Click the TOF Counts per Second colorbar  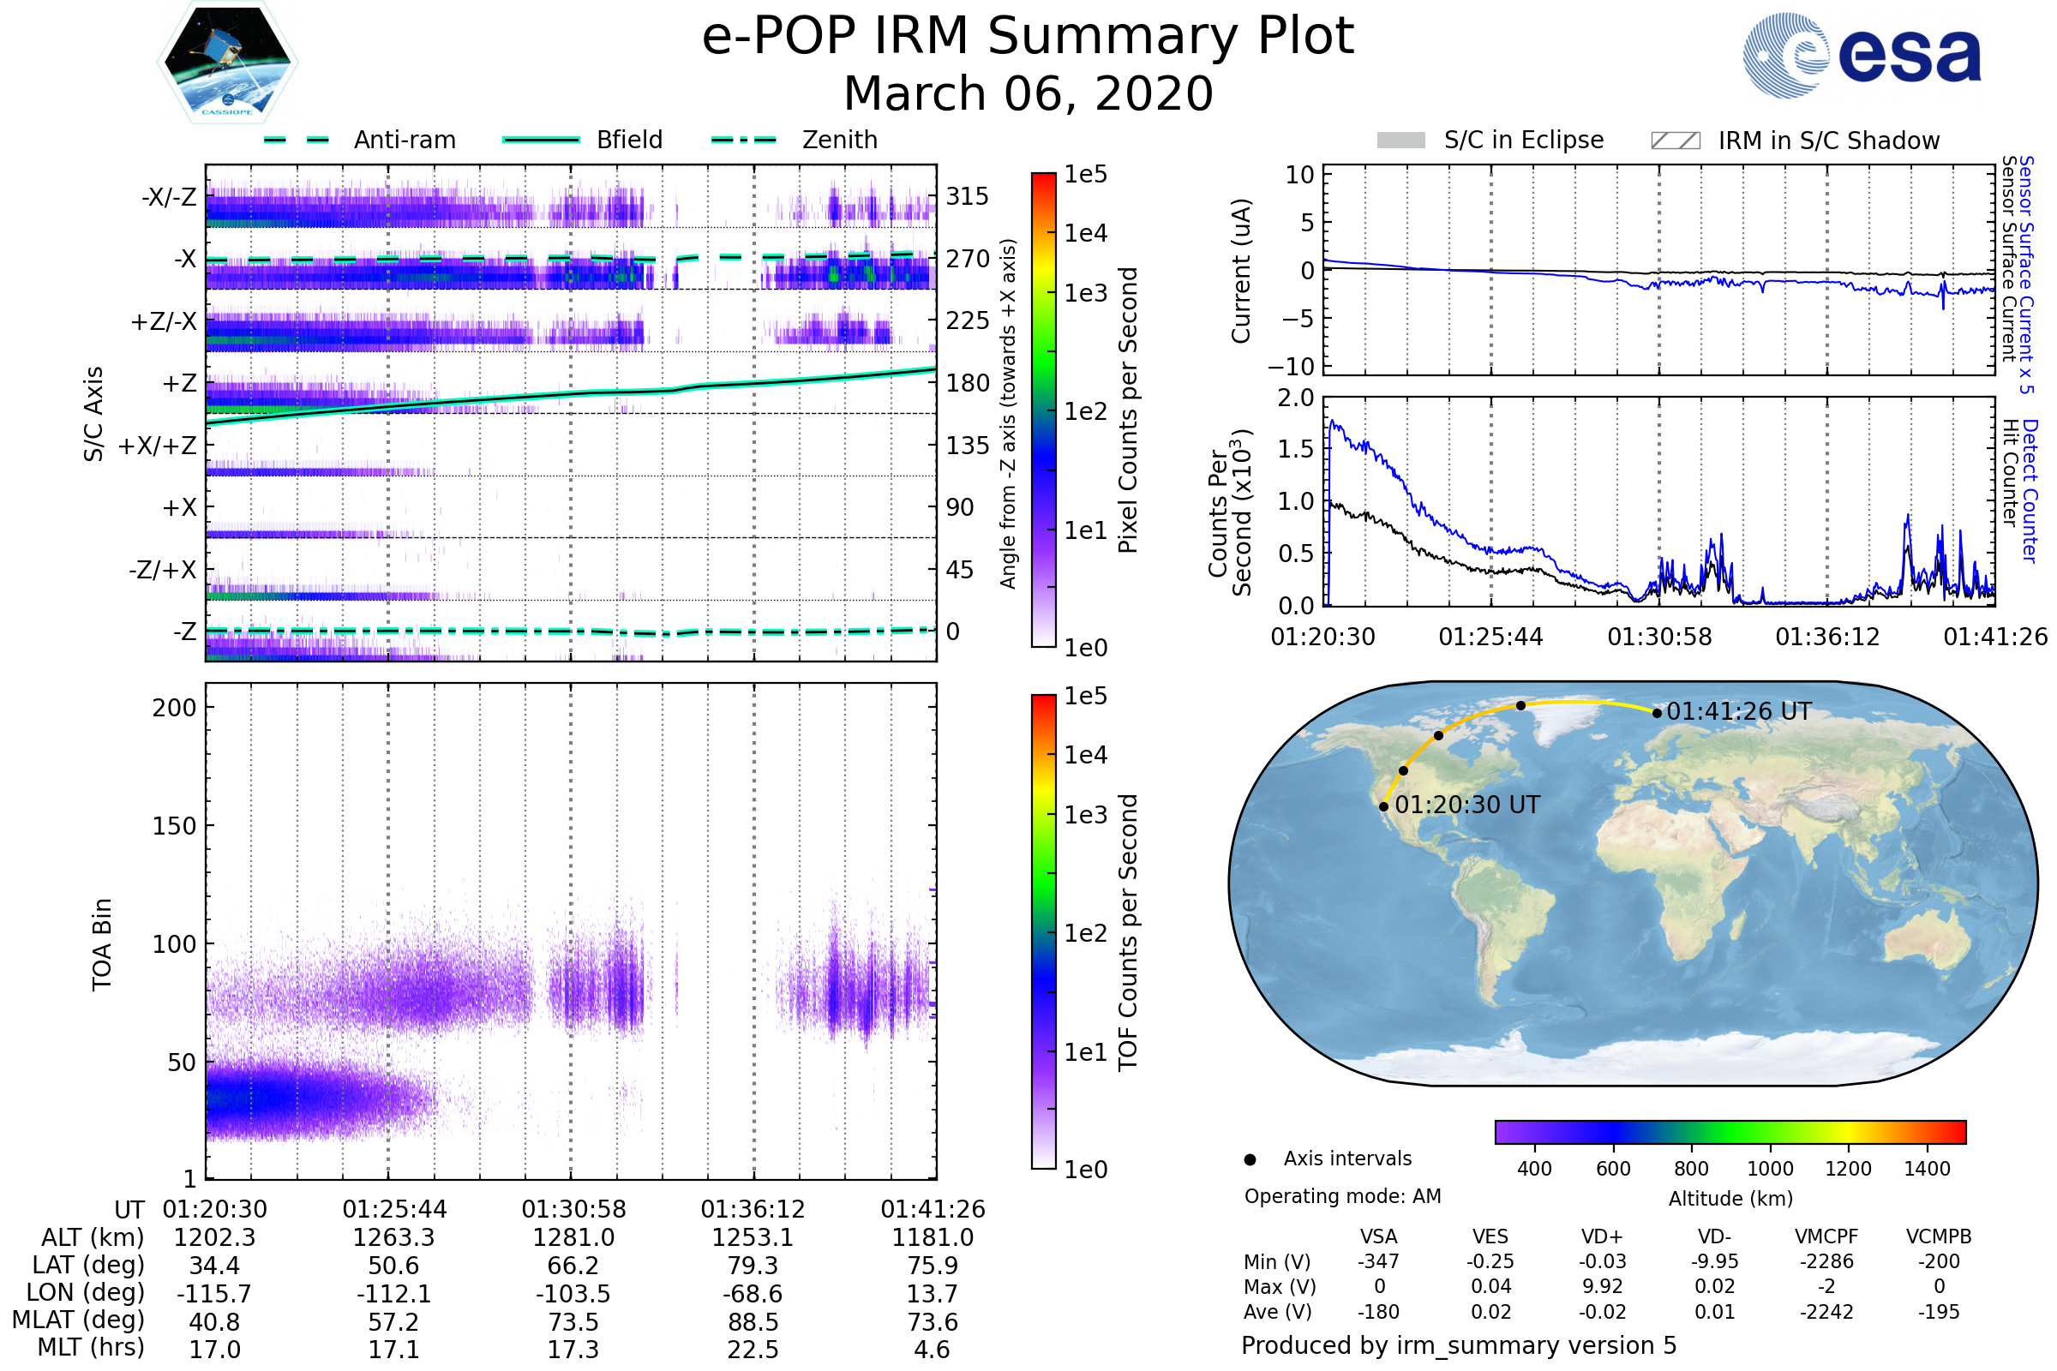(1043, 931)
